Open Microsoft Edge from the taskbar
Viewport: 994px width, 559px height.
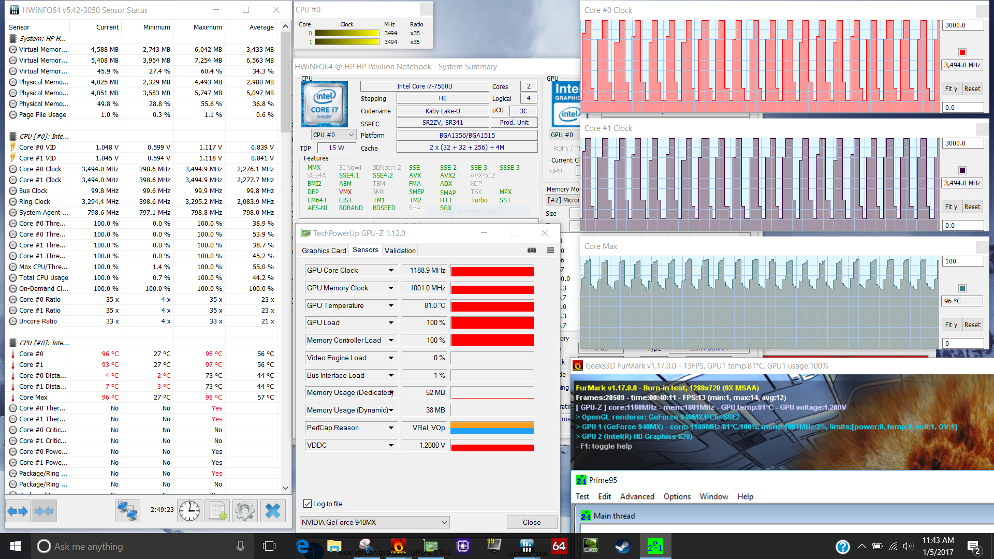[x=303, y=546]
